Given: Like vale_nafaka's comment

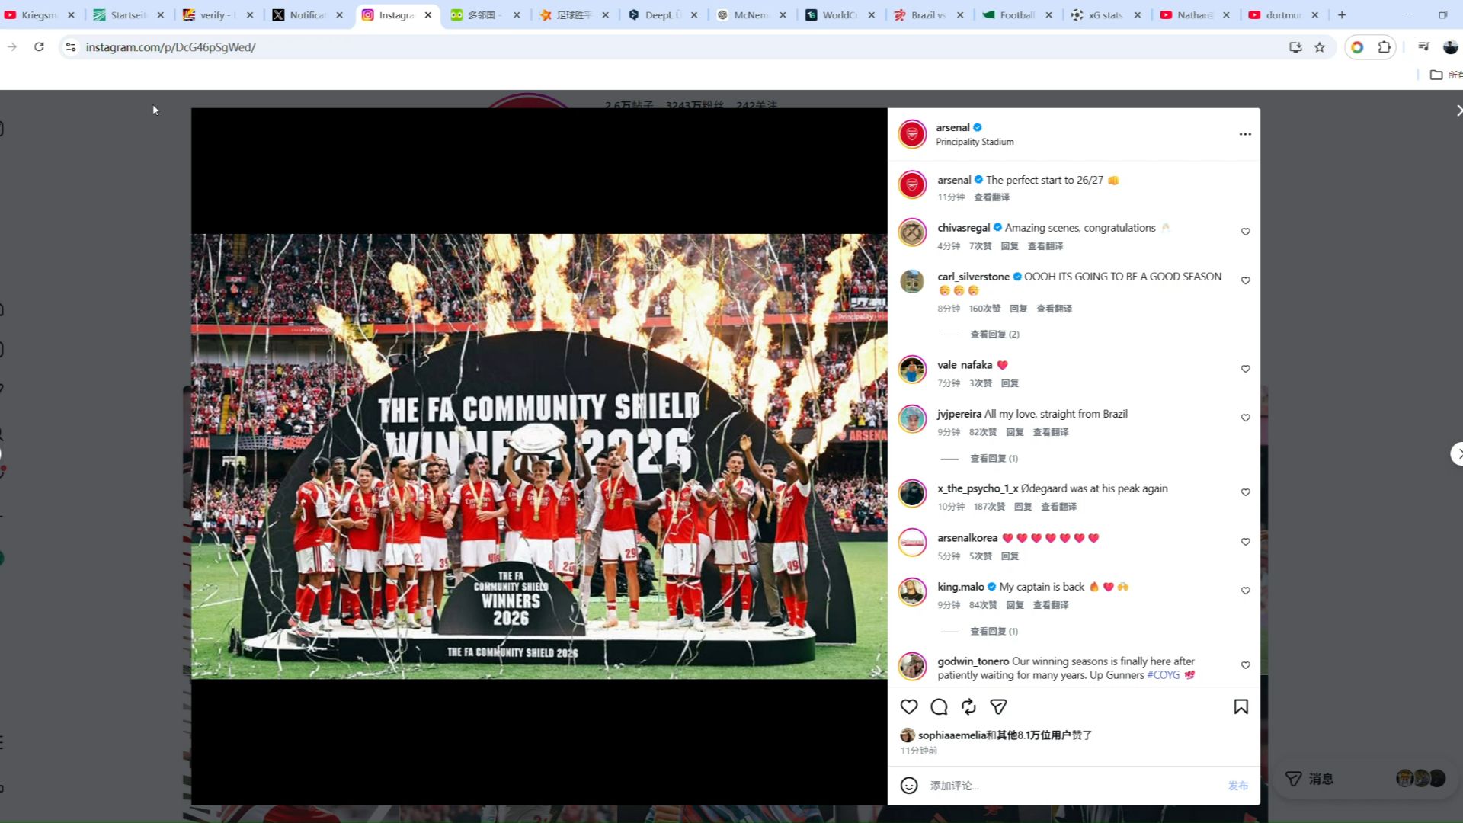Looking at the screenshot, I should coord(1246,369).
